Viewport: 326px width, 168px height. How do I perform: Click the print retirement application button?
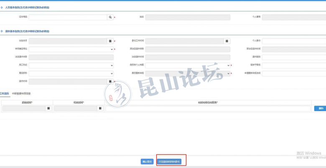pos(170,161)
